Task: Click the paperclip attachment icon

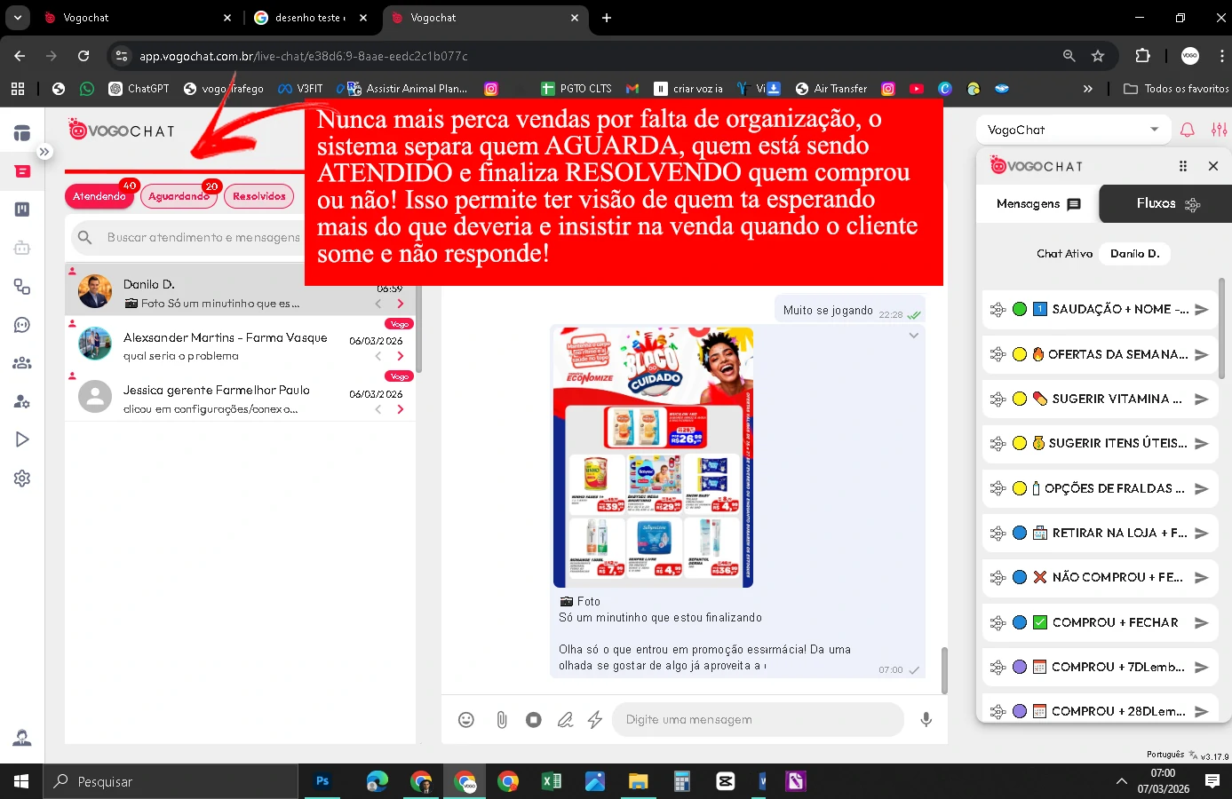Action: coord(502,720)
